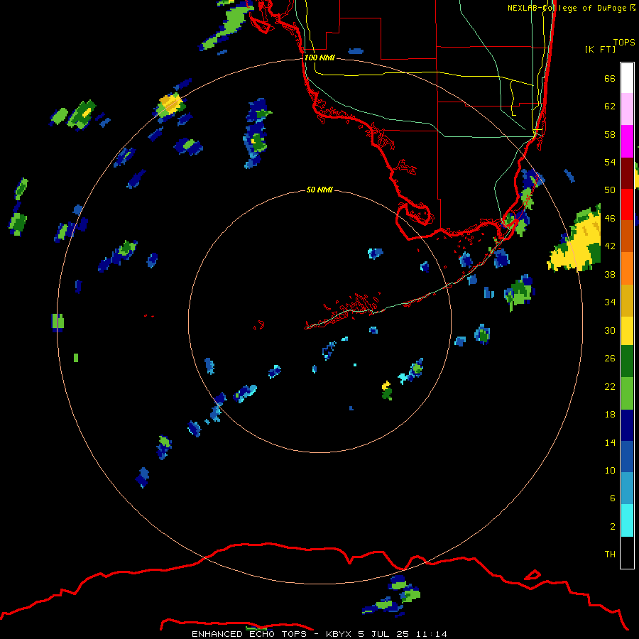The image size is (639, 639).
Task: Click legend value "18"
Action: pos(610,415)
